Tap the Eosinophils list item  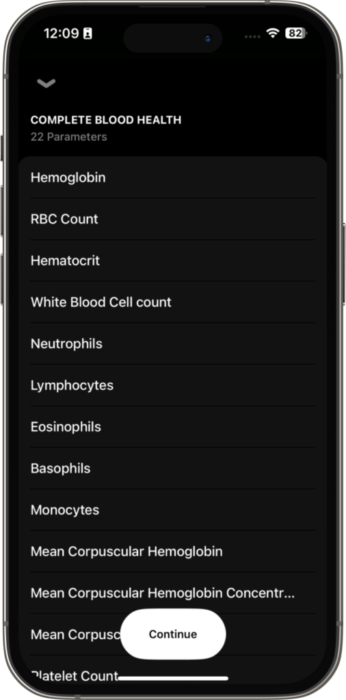coord(173,427)
